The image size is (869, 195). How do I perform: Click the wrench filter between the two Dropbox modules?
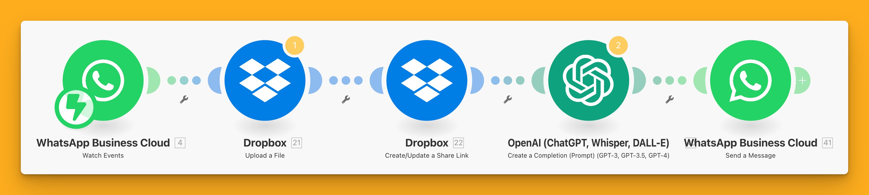click(x=346, y=99)
